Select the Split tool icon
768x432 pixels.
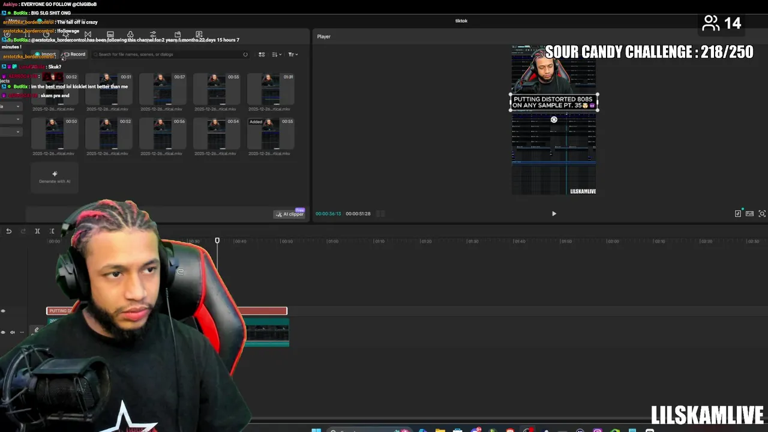pos(37,231)
